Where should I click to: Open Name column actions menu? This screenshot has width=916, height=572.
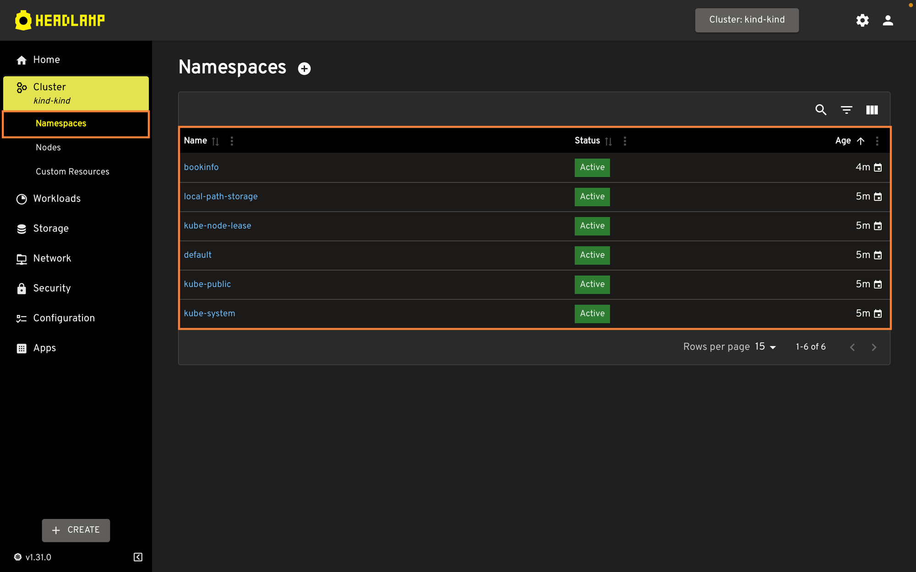pos(232,141)
